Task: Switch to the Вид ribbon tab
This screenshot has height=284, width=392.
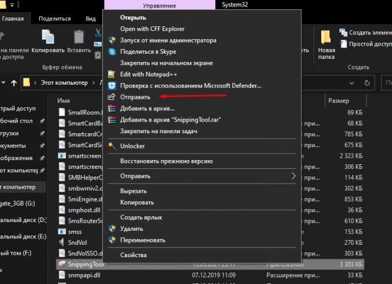Action: point(91,19)
